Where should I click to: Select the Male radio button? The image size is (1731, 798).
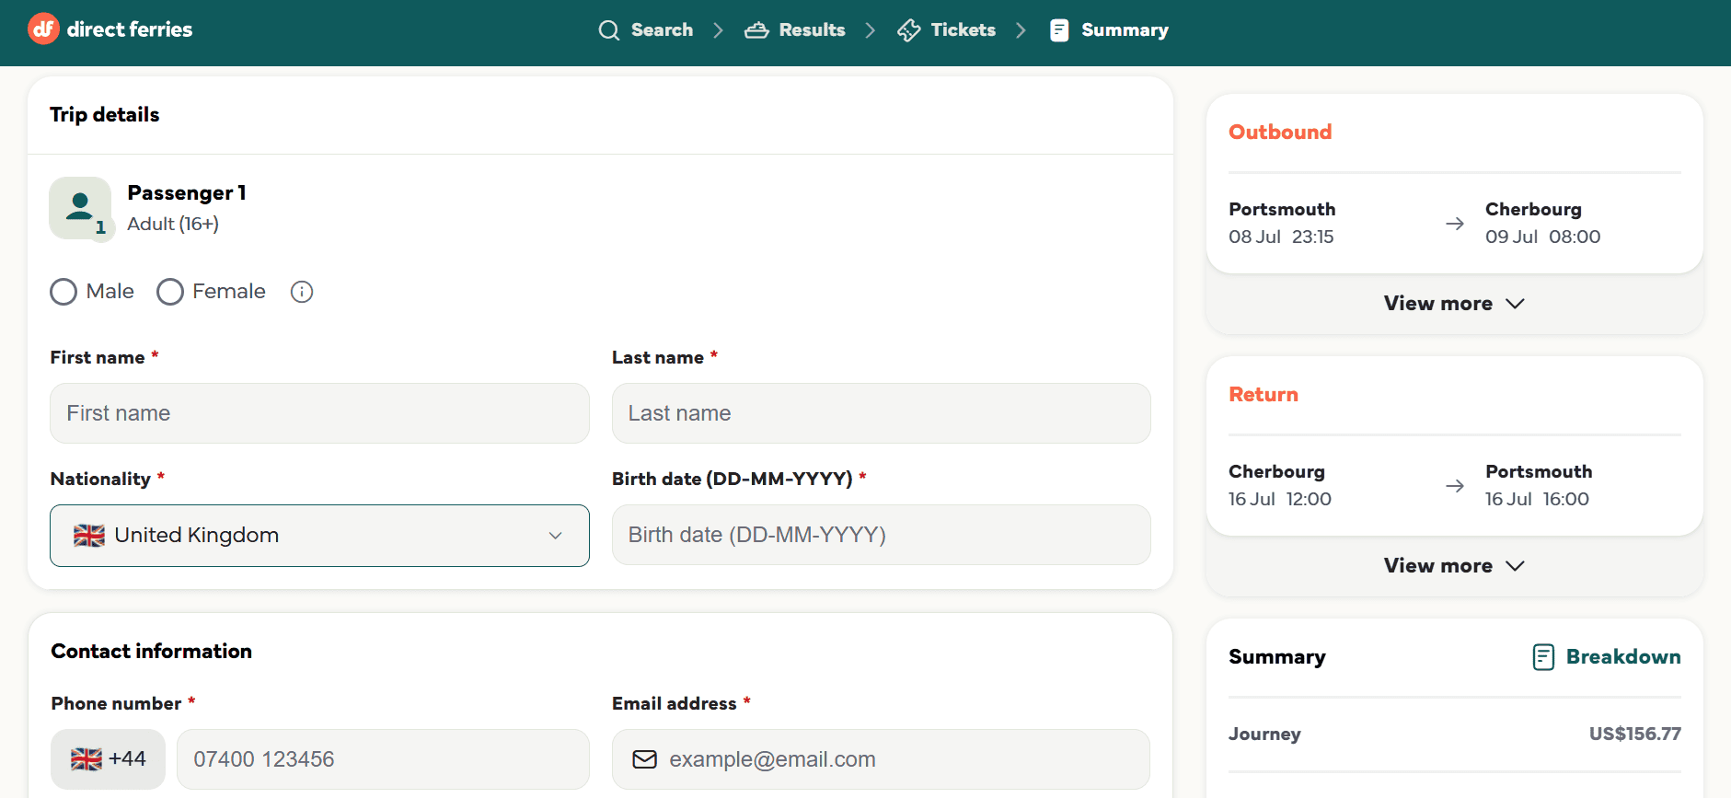click(x=63, y=292)
